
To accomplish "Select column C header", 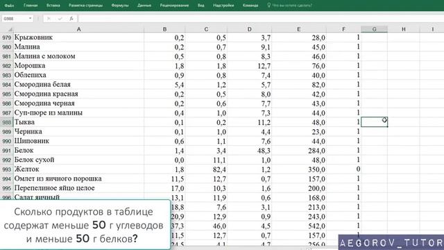I will click(x=206, y=29).
